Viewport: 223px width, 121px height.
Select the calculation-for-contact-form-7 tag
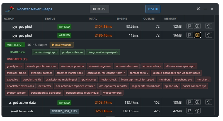[106, 73]
